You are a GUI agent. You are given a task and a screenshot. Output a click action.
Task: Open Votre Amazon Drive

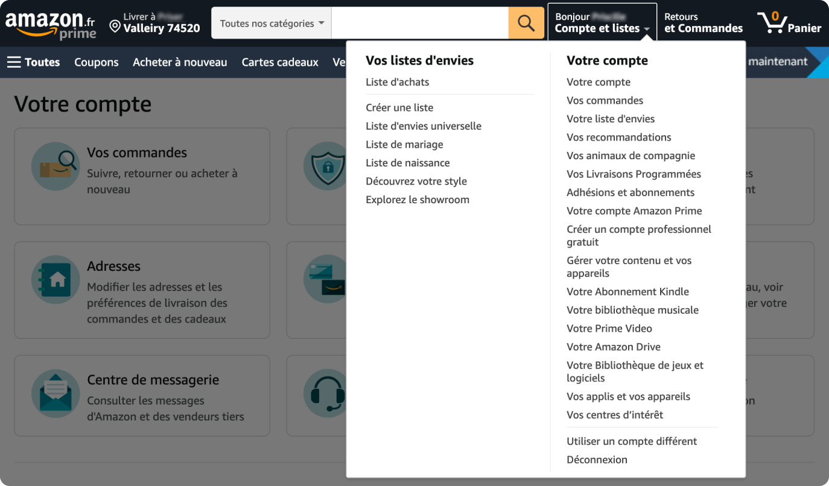(x=614, y=347)
